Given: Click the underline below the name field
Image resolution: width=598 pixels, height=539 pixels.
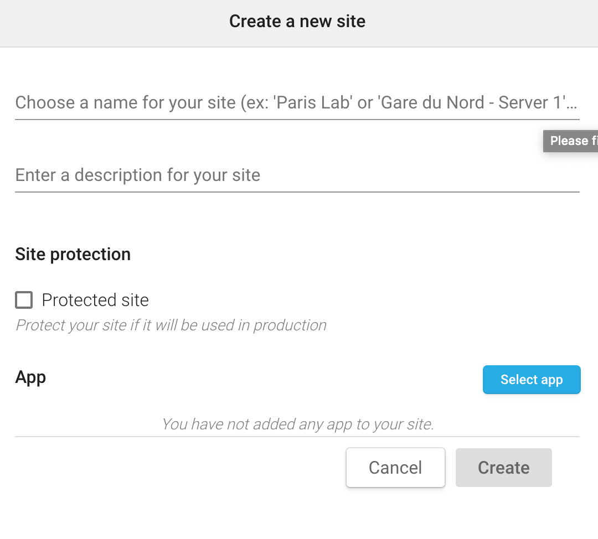Looking at the screenshot, I should 296,119.
